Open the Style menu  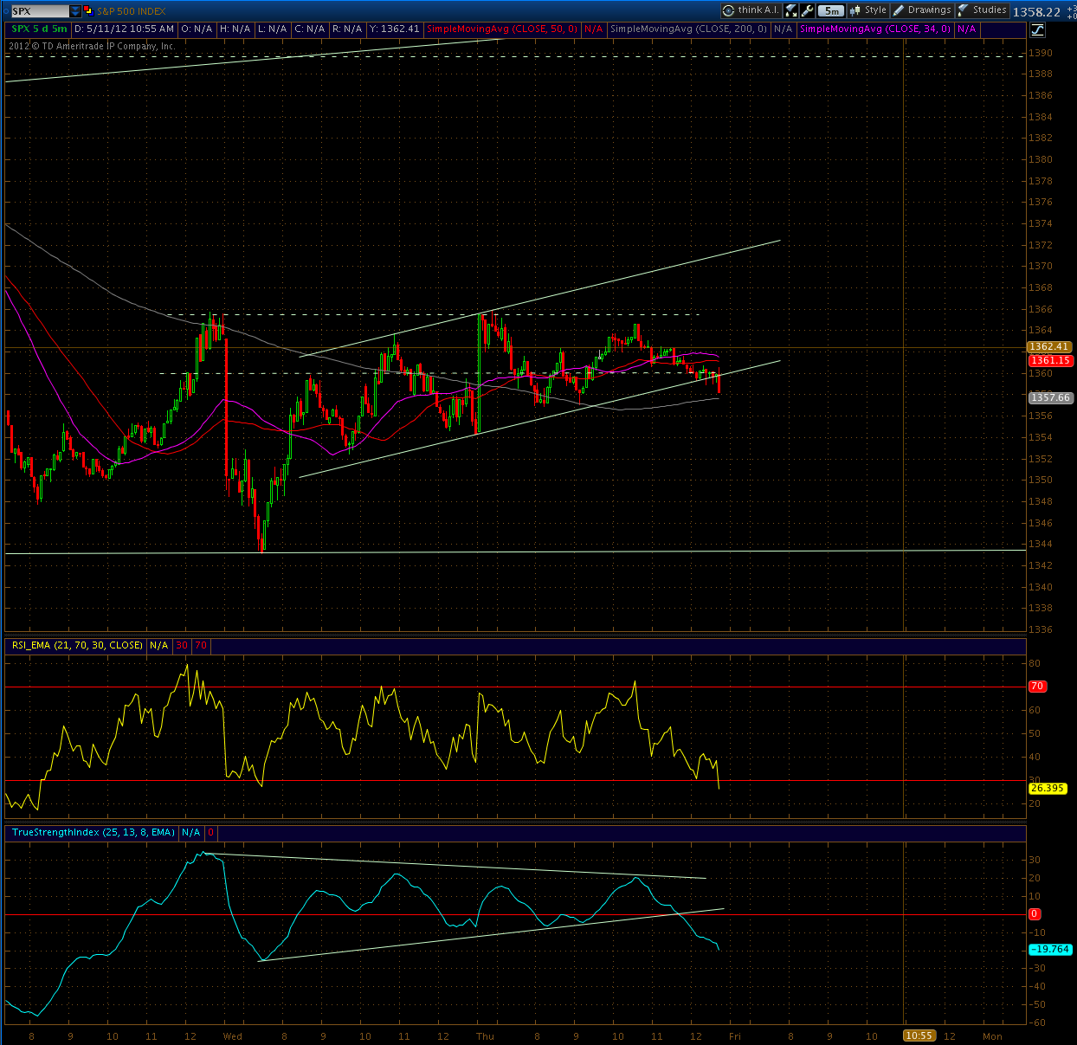[868, 10]
